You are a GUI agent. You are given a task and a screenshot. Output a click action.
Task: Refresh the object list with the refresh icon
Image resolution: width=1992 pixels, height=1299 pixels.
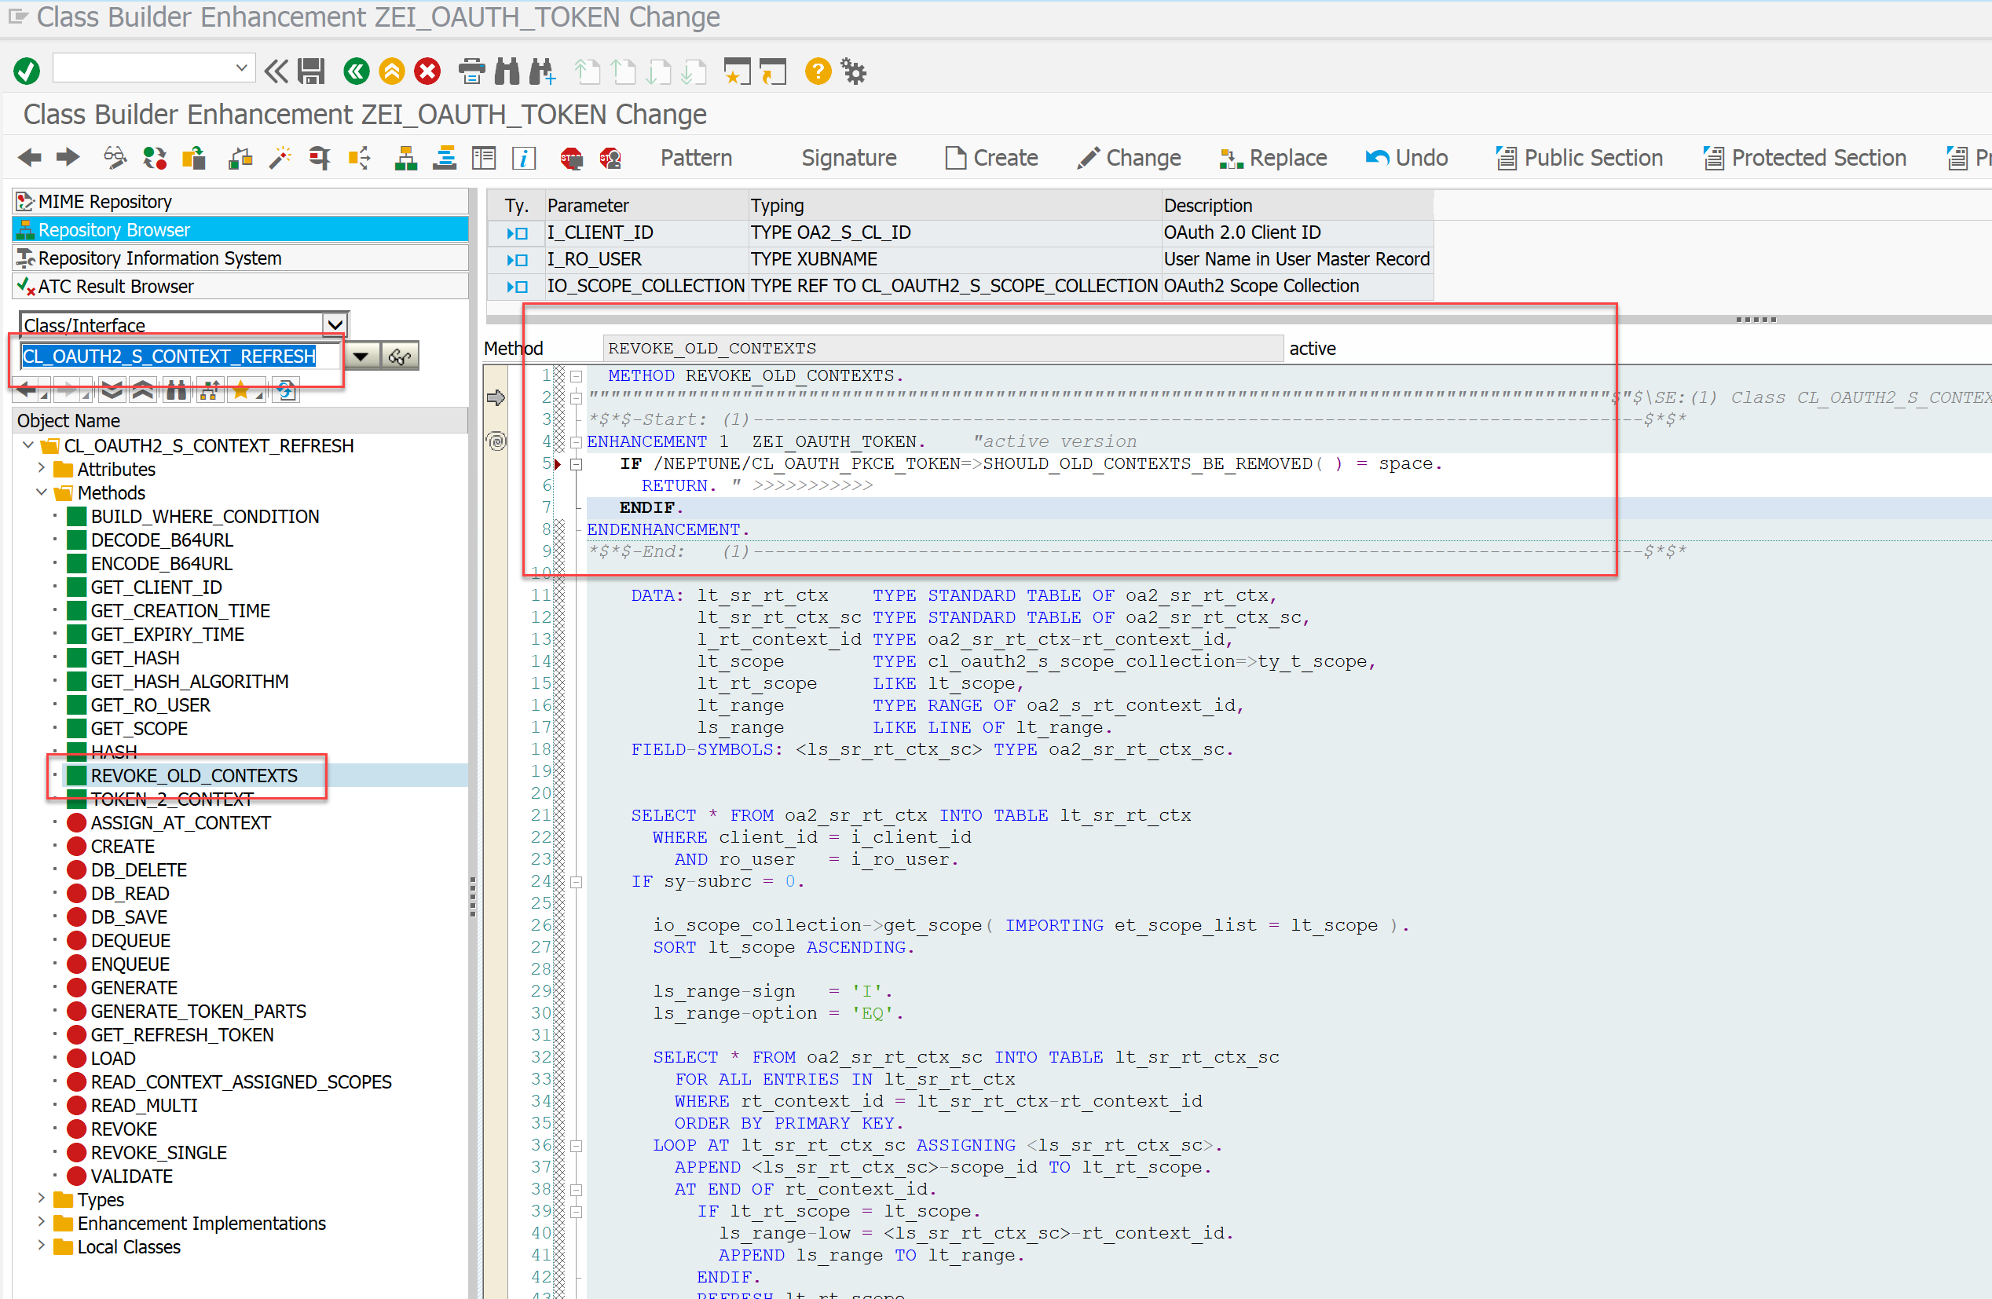[x=284, y=390]
